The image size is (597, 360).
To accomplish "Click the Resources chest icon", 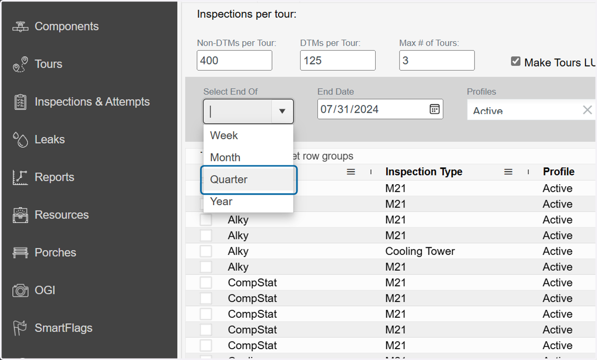I will [x=20, y=215].
